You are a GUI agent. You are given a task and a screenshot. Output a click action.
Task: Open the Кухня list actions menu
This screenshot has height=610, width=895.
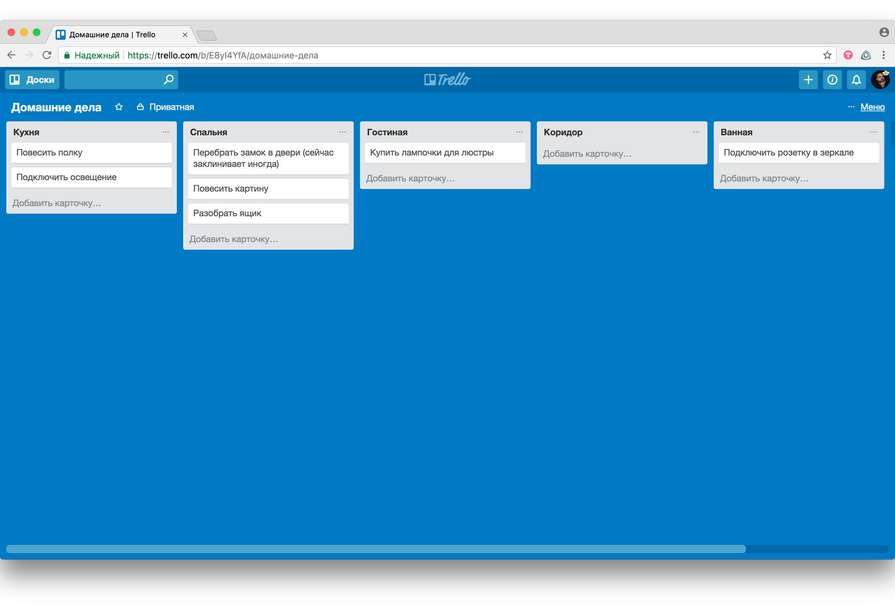point(166,132)
